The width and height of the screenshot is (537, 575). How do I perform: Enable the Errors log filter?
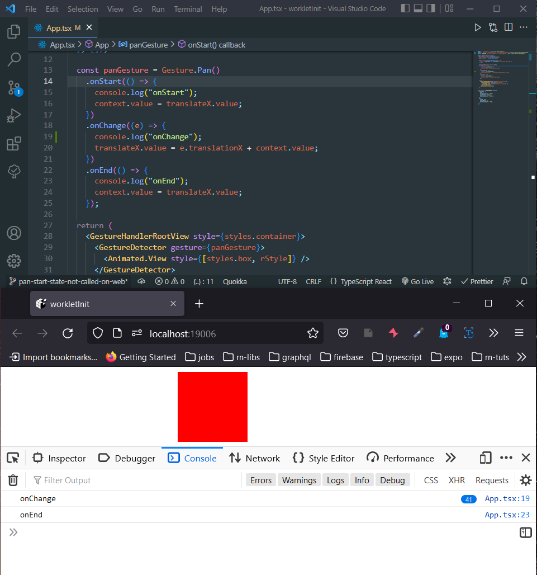260,479
